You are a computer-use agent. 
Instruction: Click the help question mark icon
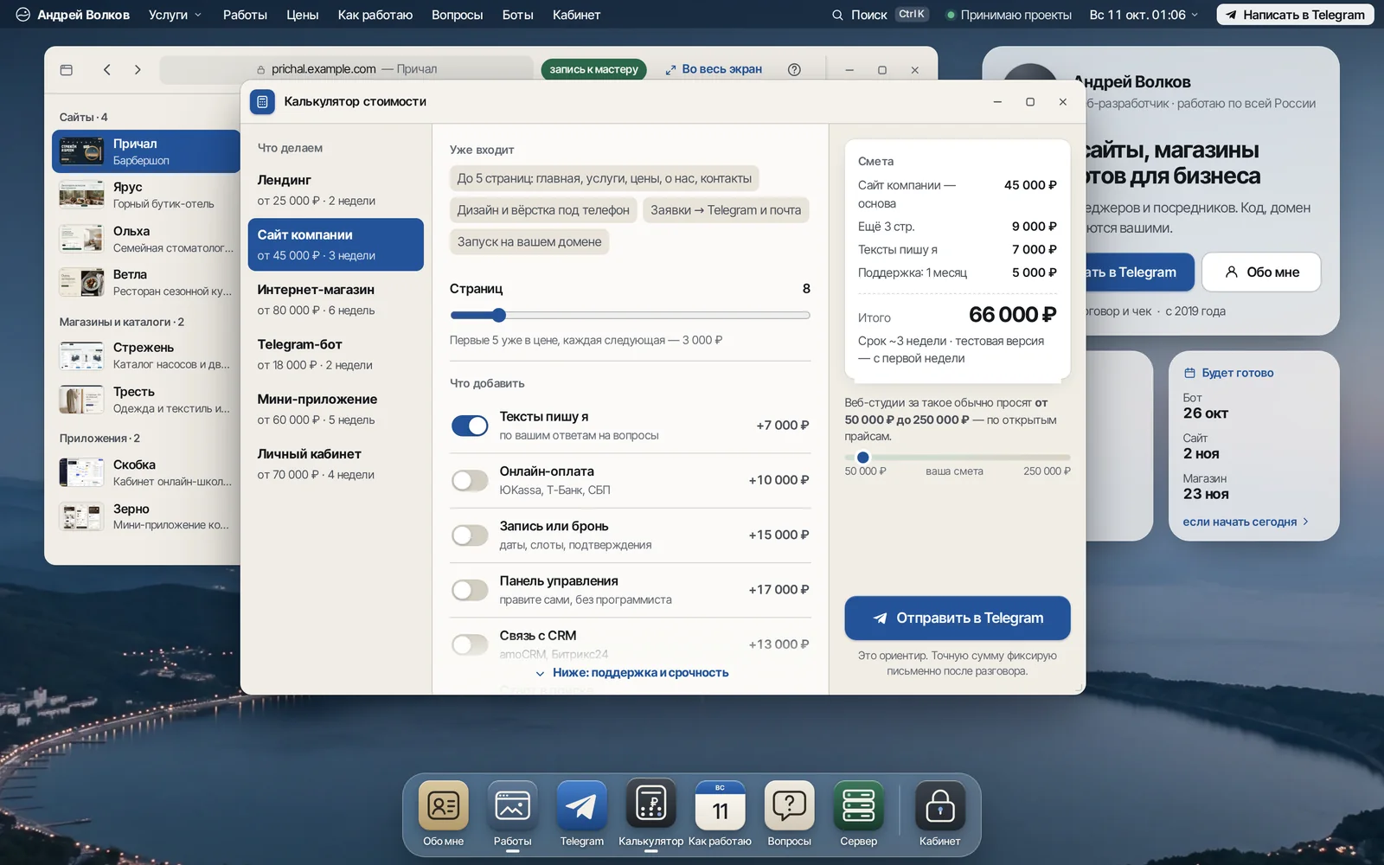coord(794,69)
